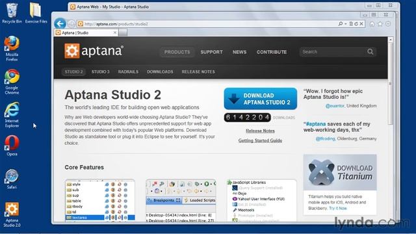Click the scrollbar up arrow
The height and width of the screenshot is (234, 416).
(x=390, y=40)
